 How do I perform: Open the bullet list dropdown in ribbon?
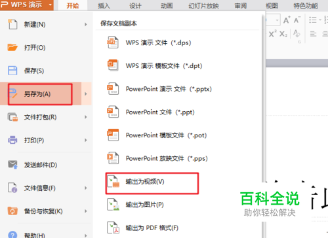click(320, 20)
